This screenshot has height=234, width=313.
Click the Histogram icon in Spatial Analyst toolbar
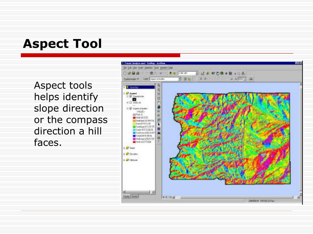pos(190,79)
